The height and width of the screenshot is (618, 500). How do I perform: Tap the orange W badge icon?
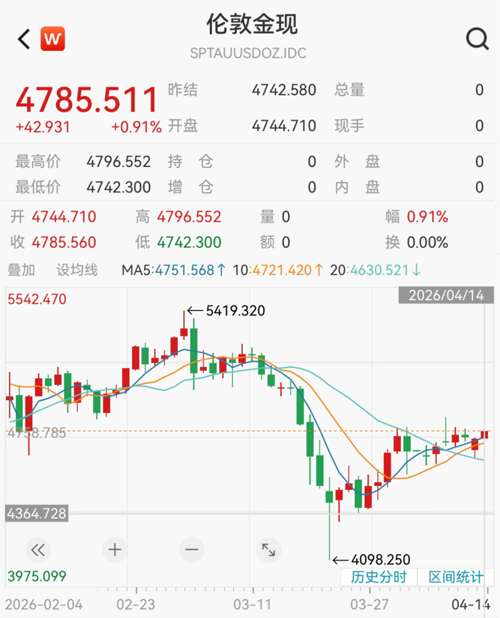(52, 38)
